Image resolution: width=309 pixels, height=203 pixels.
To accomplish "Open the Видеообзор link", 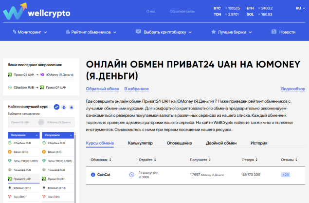I will point(293,89).
